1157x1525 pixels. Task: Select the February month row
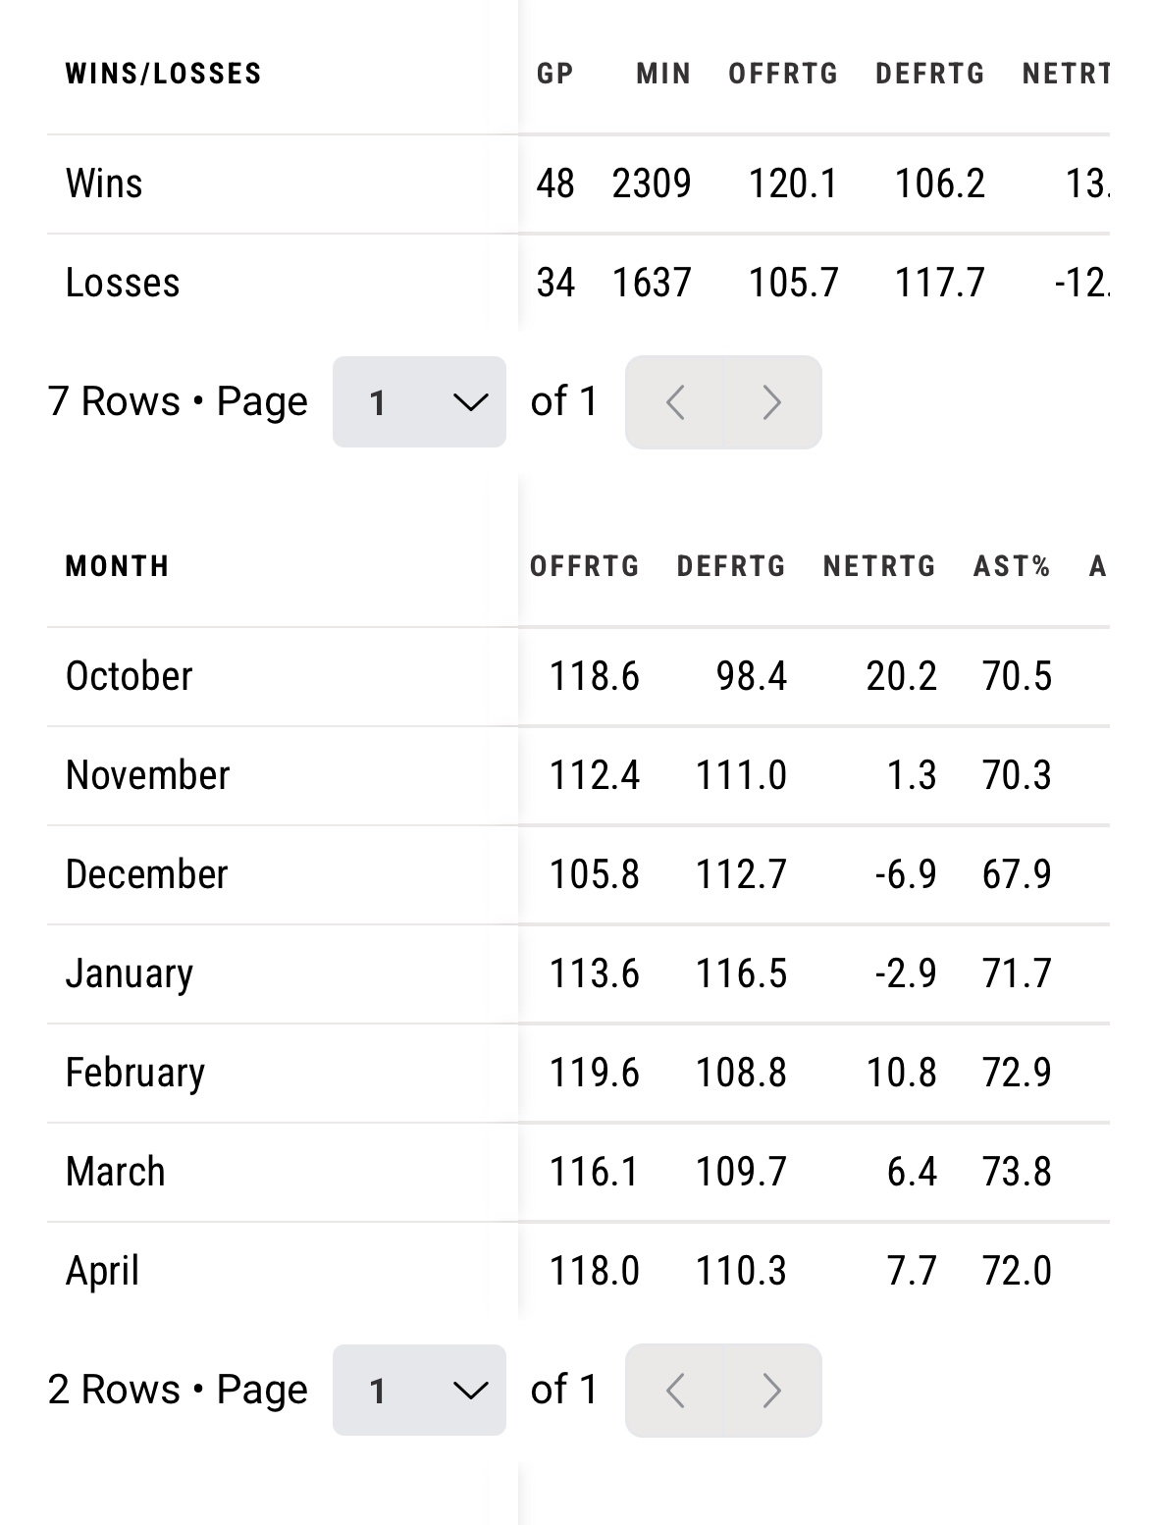578,1074
